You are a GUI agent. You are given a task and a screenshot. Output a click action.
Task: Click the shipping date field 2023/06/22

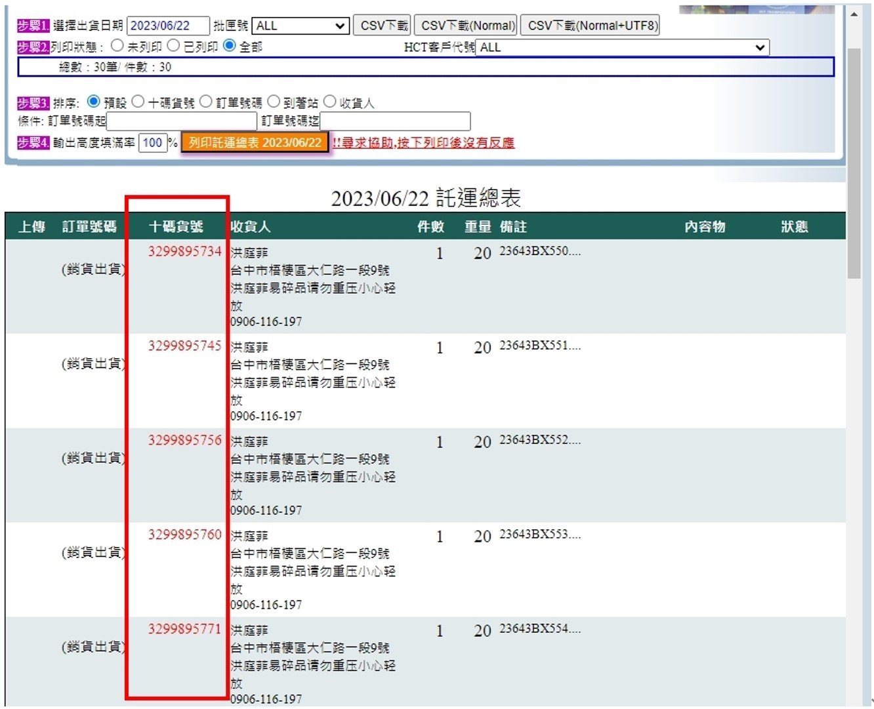point(167,26)
